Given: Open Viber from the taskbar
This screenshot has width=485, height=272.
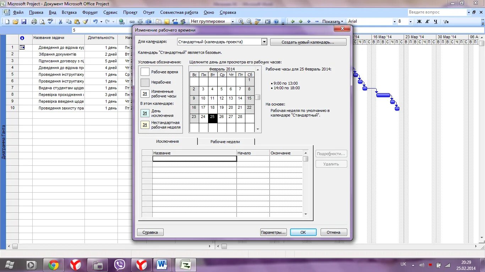Looking at the screenshot, I should pyautogui.click(x=119, y=265).
